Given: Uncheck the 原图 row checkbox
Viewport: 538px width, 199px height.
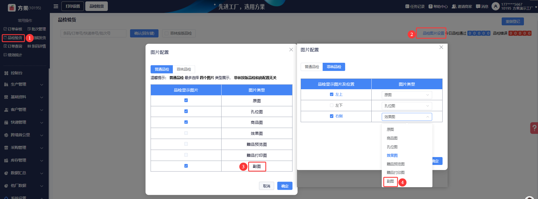Looking at the screenshot, I should (x=186, y=100).
